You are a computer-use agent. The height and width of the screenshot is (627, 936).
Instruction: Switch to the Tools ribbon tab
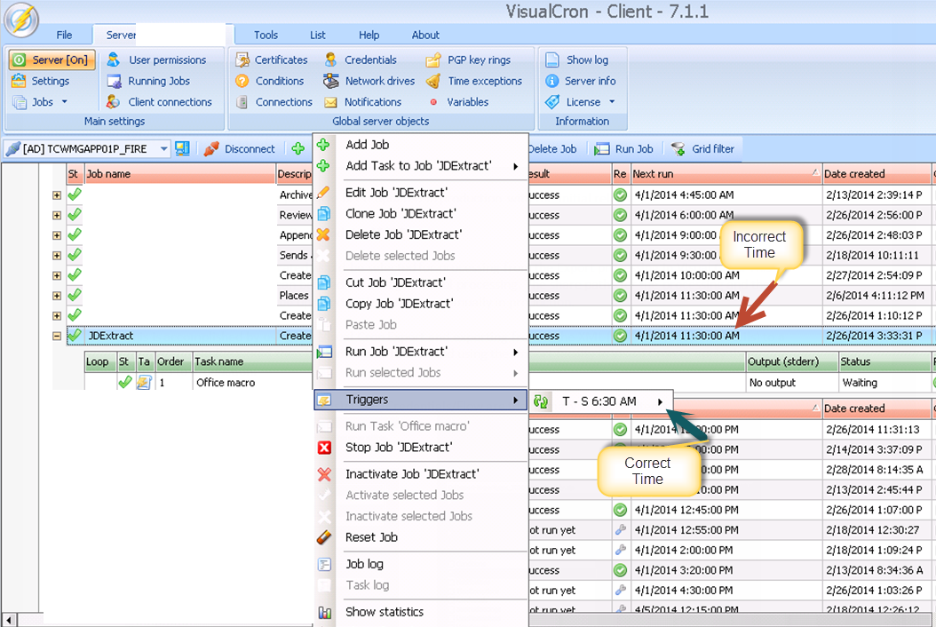(266, 35)
